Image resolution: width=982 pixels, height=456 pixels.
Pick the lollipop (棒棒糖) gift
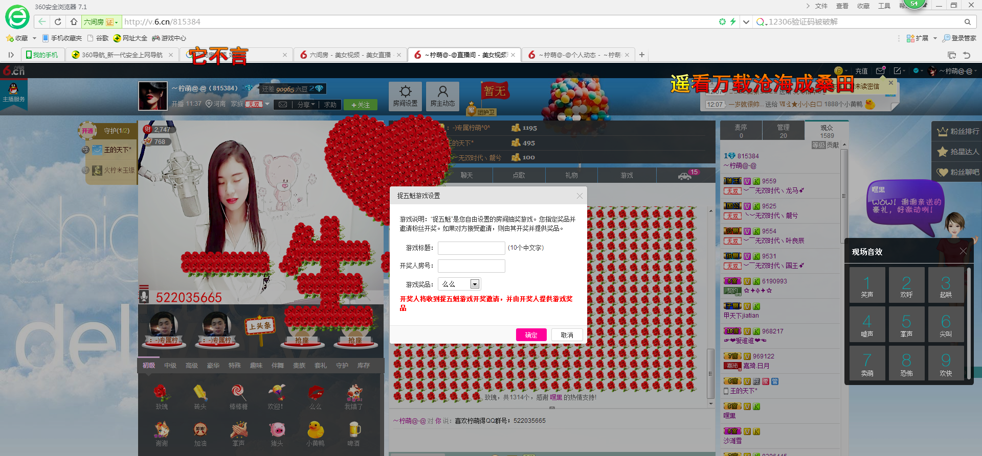coord(238,397)
